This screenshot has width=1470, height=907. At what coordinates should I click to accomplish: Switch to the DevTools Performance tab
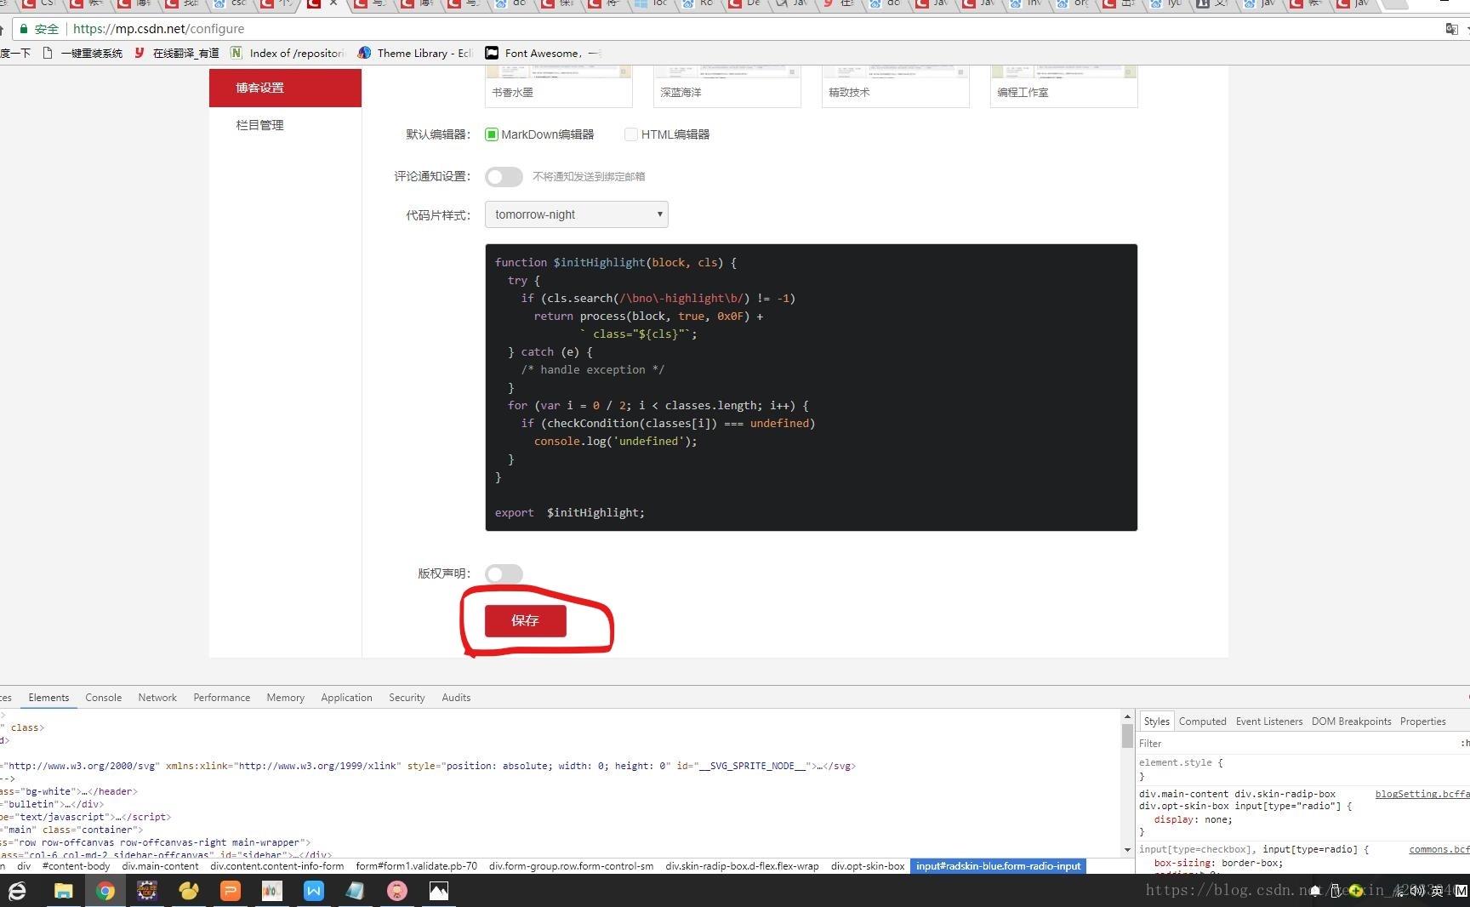(x=222, y=698)
